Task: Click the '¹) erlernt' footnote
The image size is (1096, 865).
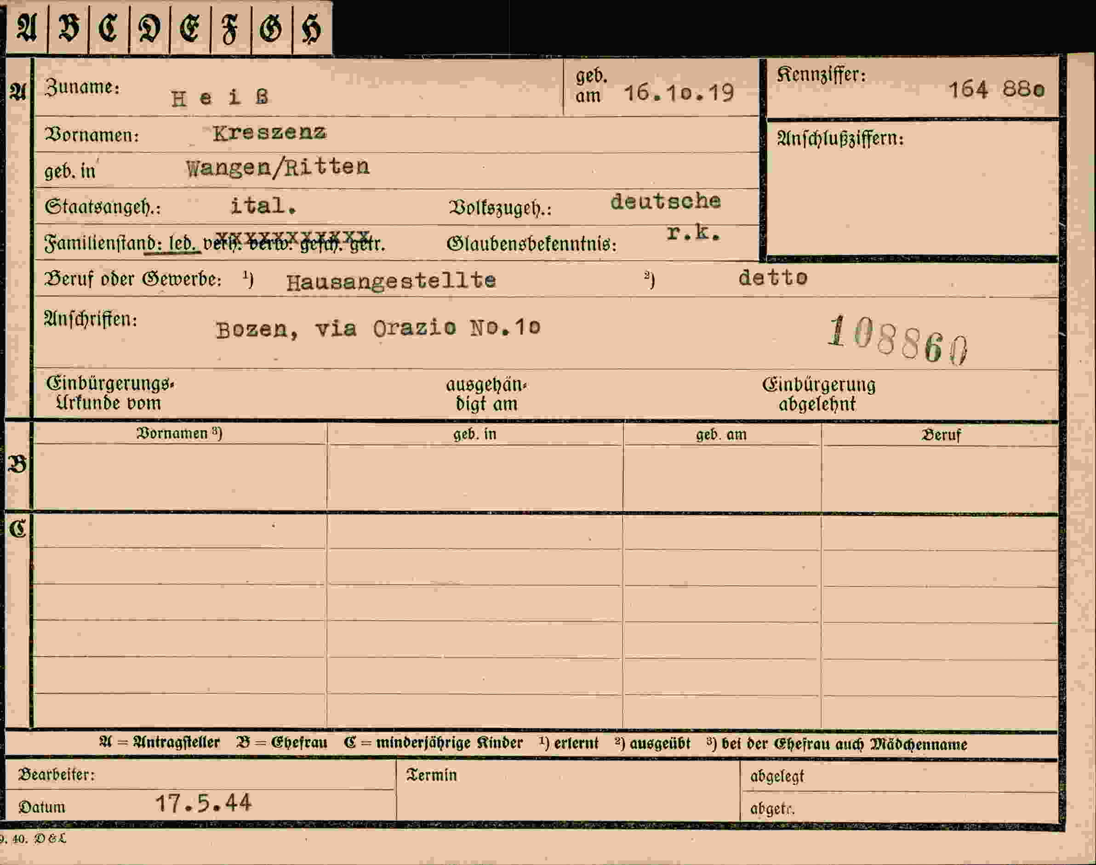Action: click(x=569, y=743)
